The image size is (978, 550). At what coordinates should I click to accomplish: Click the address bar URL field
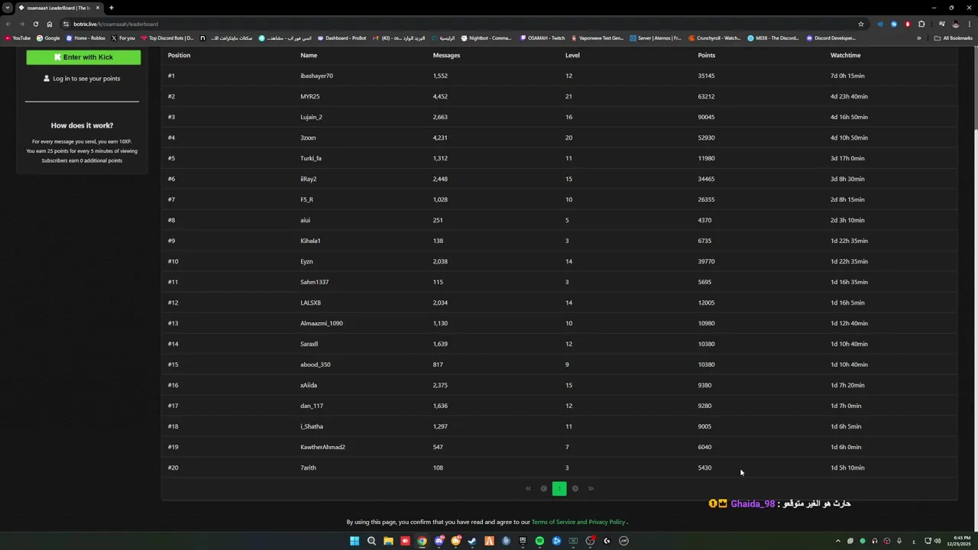click(x=458, y=24)
